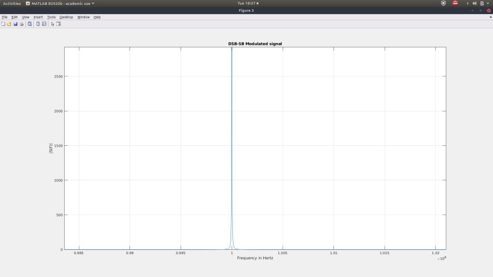Click the y-axis tick label 2000
The height and width of the screenshot is (277, 493).
click(x=59, y=111)
